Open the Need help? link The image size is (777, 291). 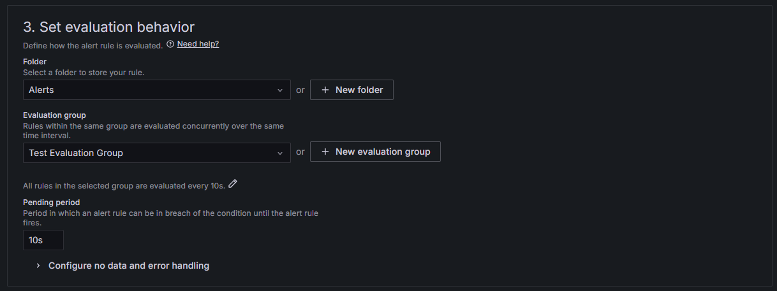pos(198,44)
